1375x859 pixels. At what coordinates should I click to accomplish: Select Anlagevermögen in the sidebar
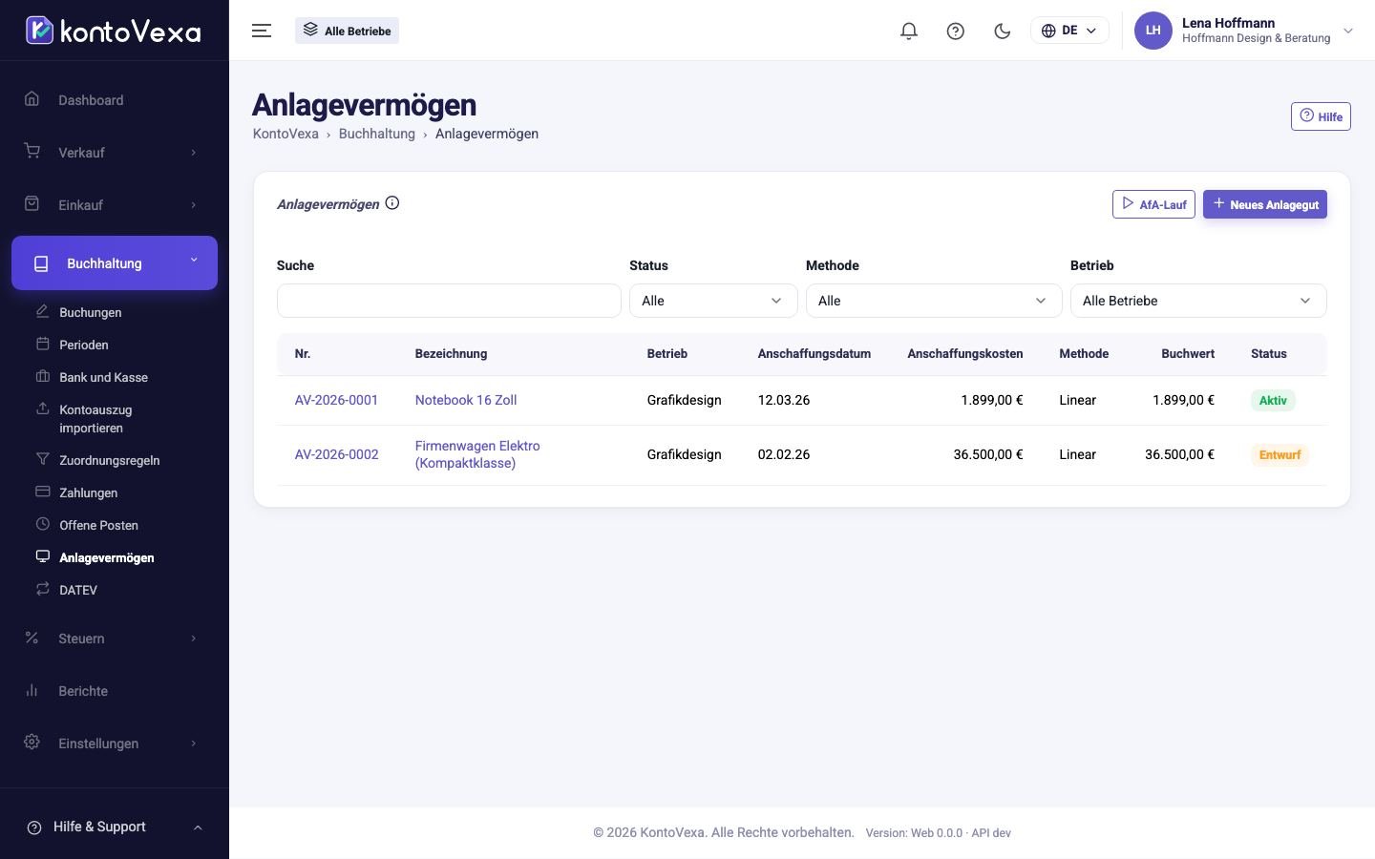click(x=107, y=557)
